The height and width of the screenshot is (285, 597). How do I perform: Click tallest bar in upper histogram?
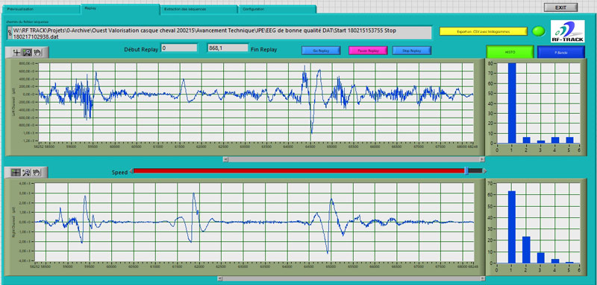click(512, 103)
